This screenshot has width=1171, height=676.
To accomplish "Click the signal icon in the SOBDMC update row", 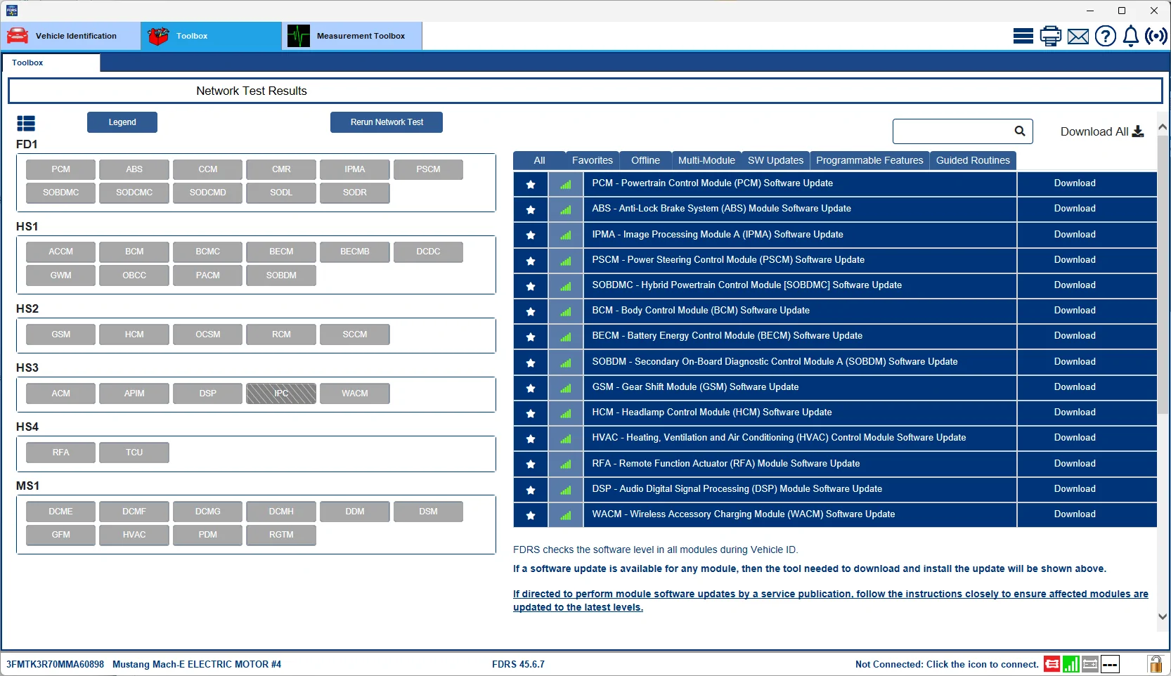I will pyautogui.click(x=566, y=286).
